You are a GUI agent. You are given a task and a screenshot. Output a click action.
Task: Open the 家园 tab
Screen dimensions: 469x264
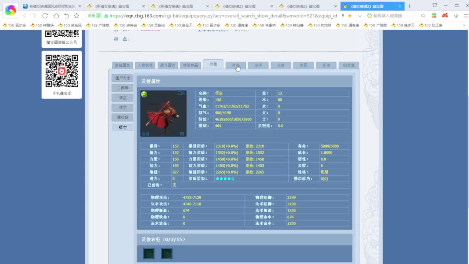[x=303, y=65]
